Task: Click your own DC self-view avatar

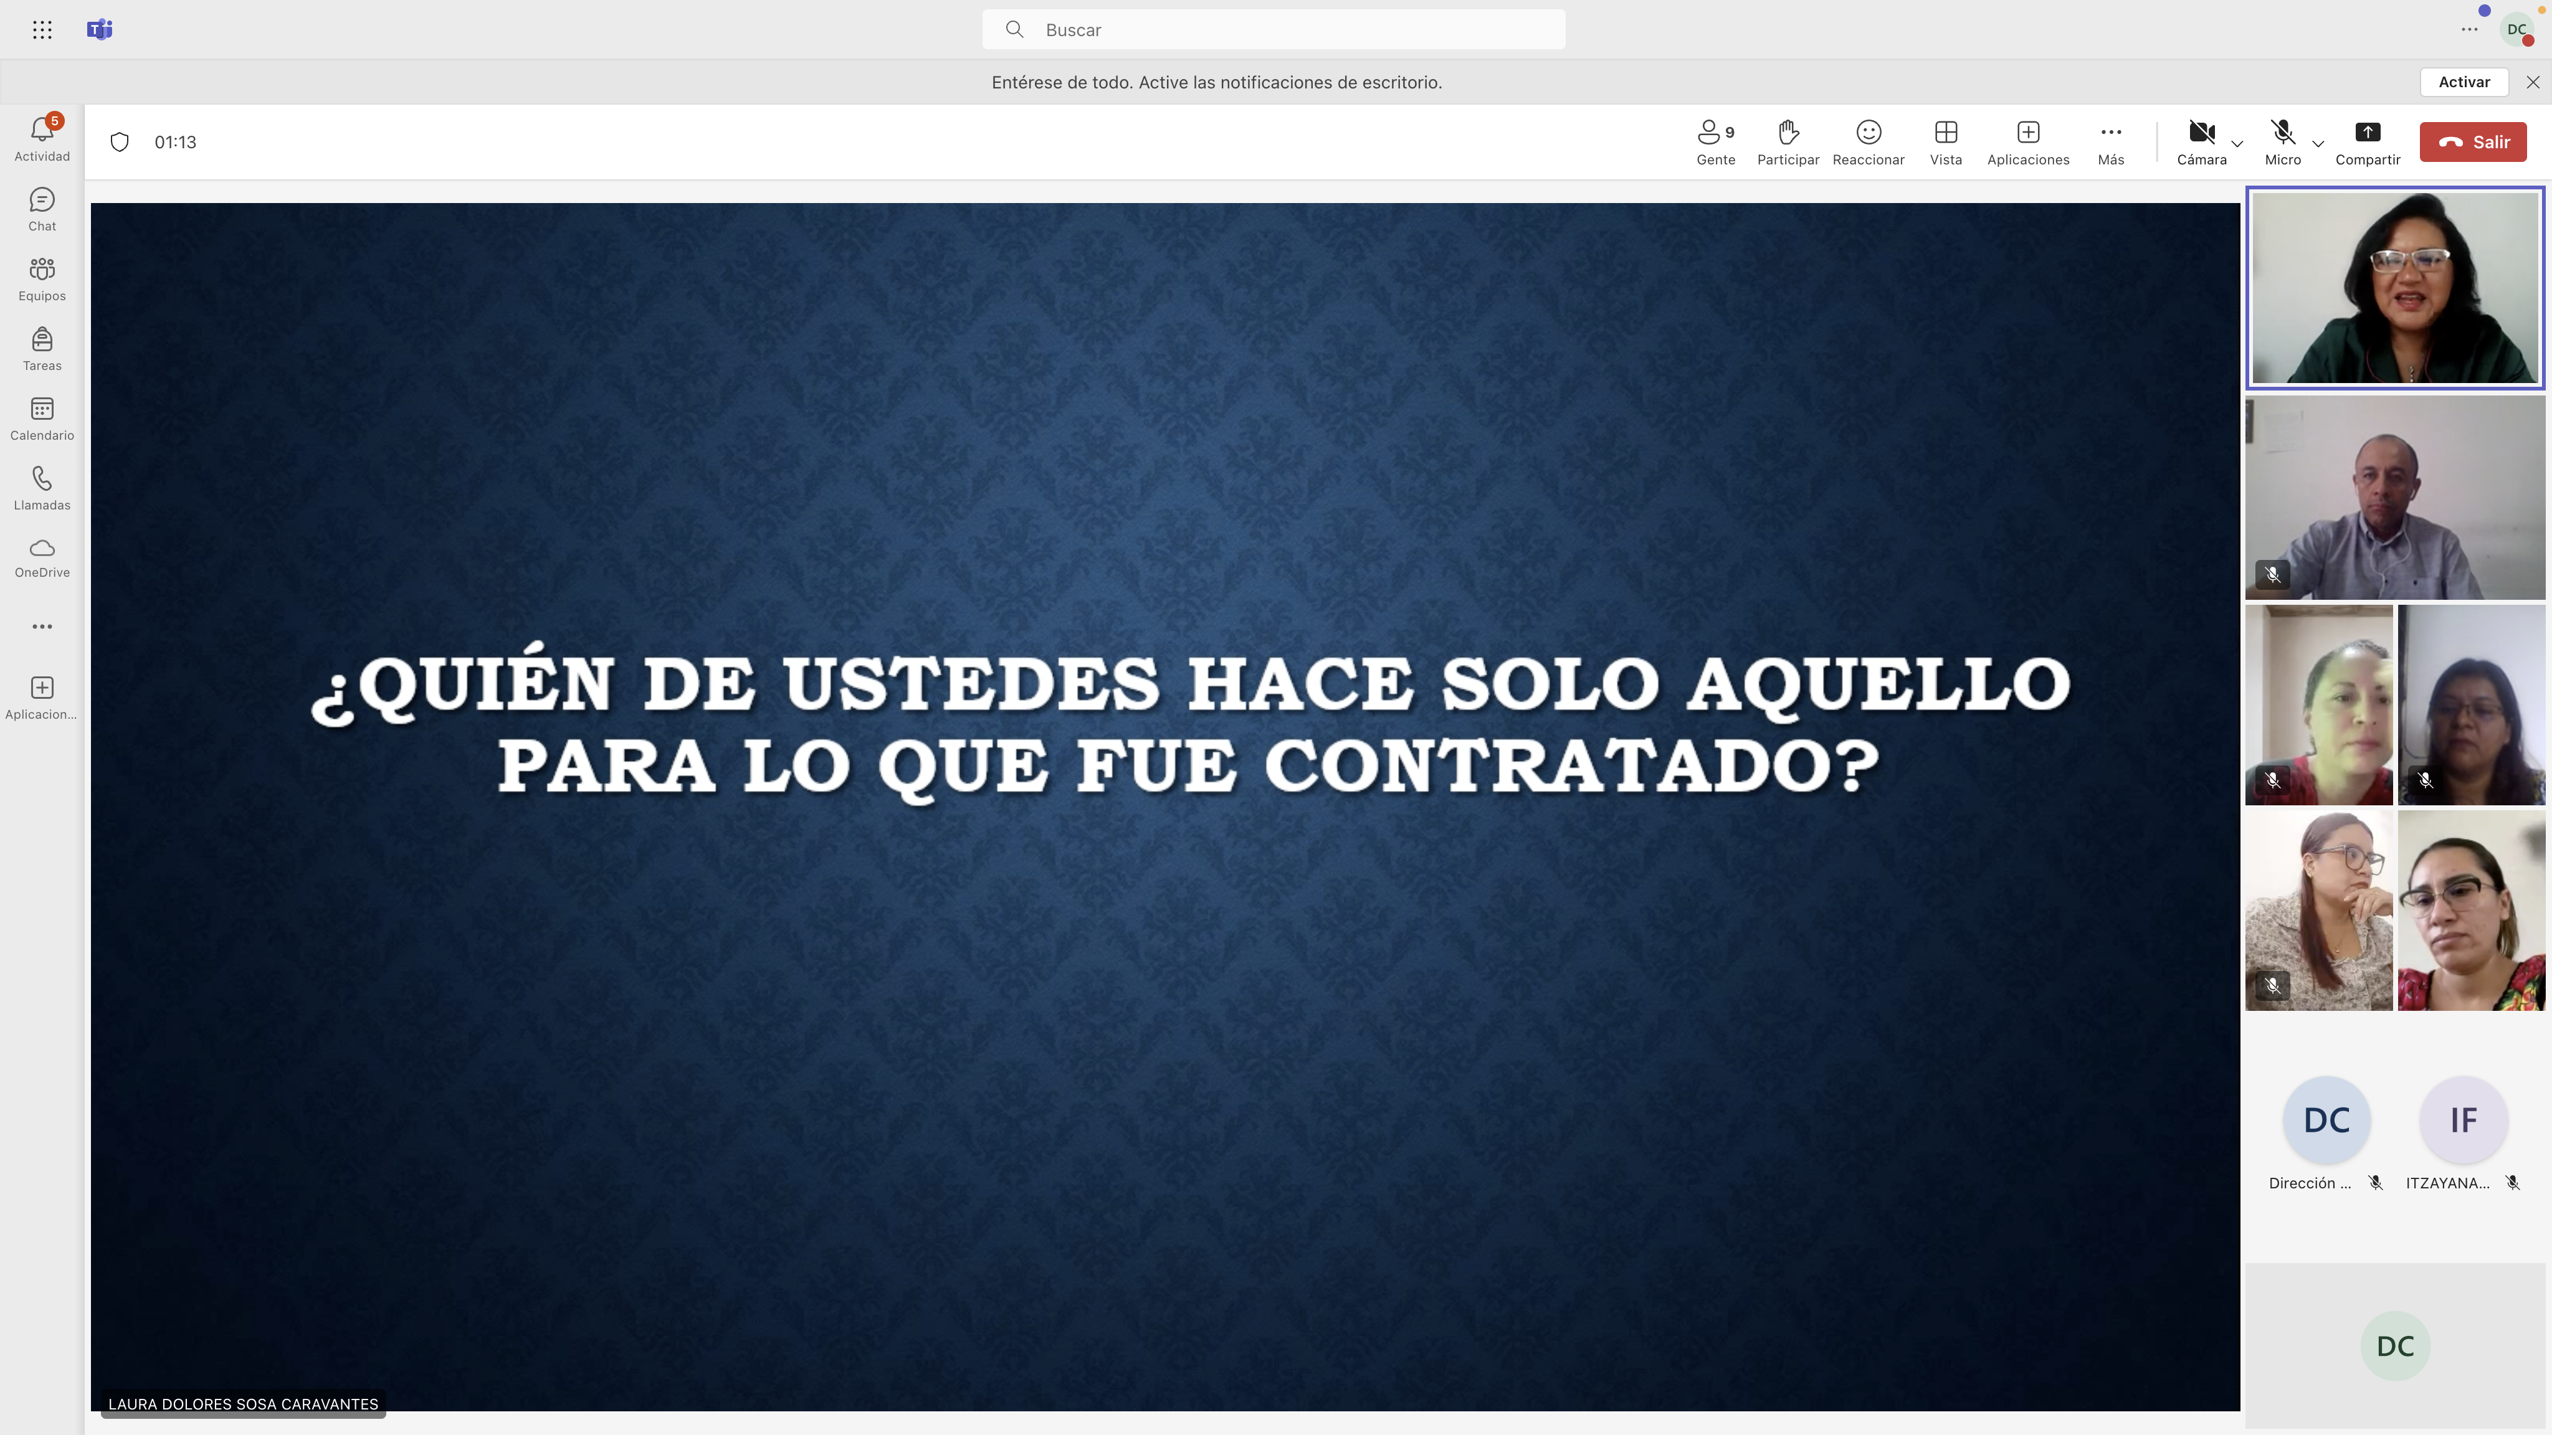Action: click(x=2396, y=1346)
